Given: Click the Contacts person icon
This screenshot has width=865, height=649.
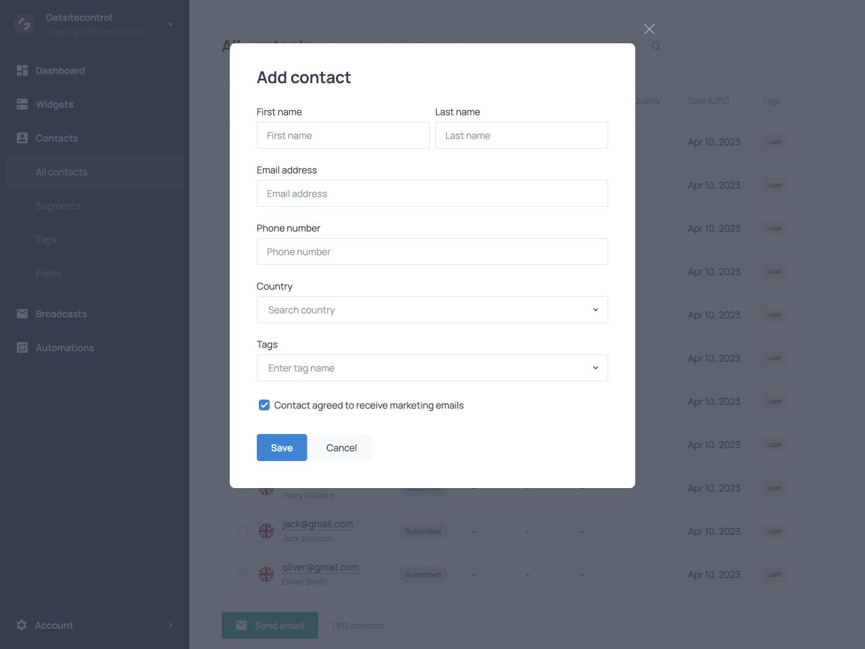Looking at the screenshot, I should pyautogui.click(x=22, y=138).
